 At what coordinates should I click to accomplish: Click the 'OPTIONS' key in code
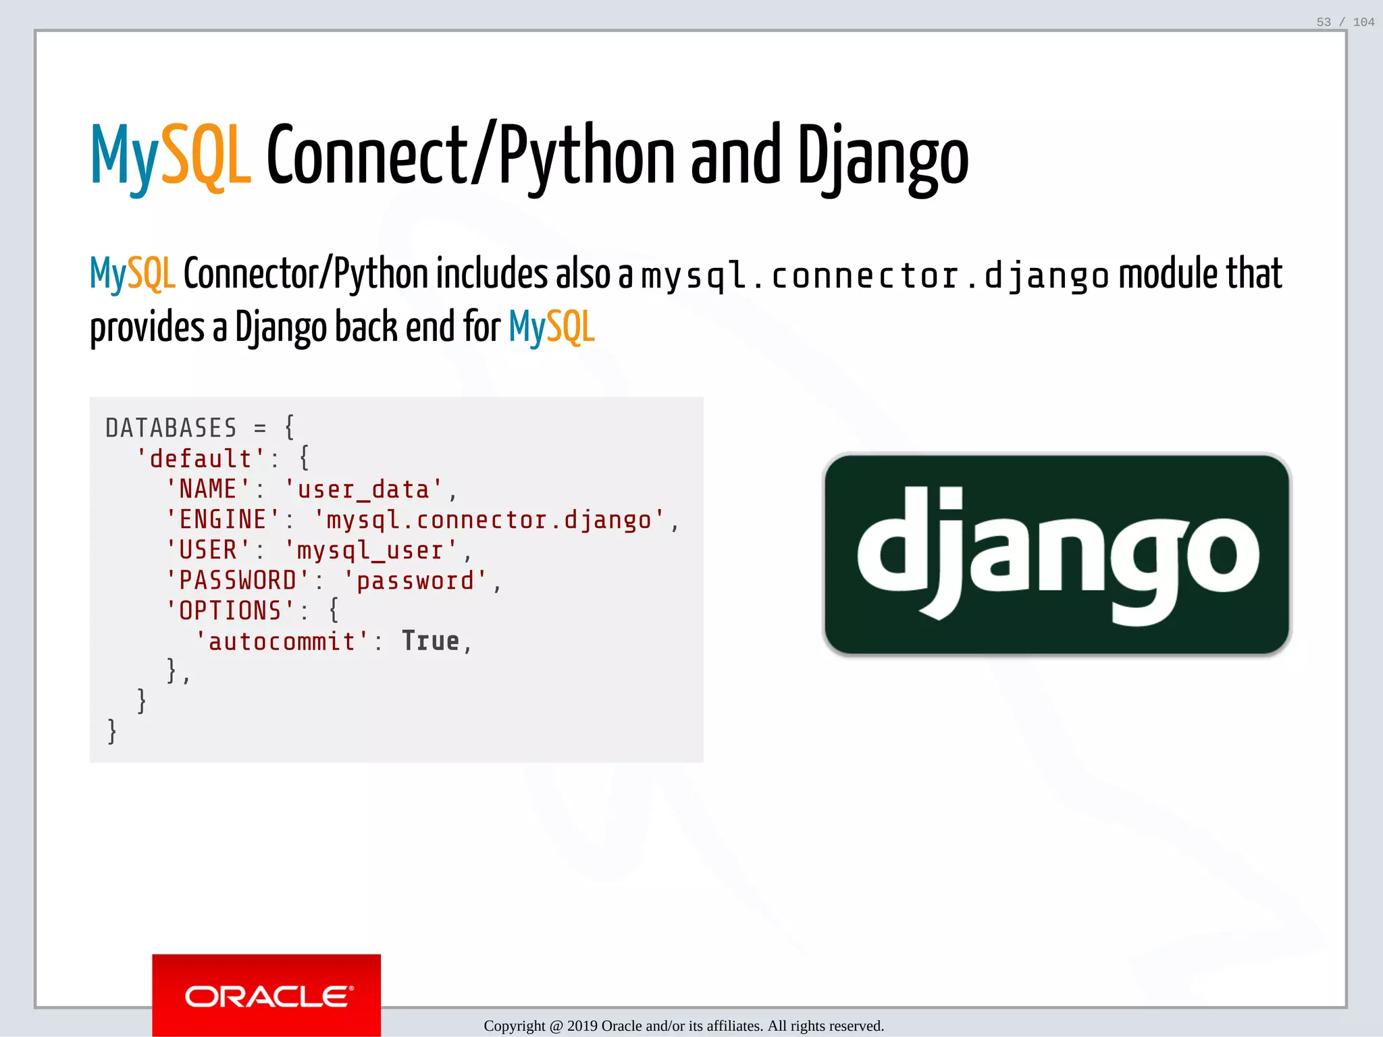point(230,611)
